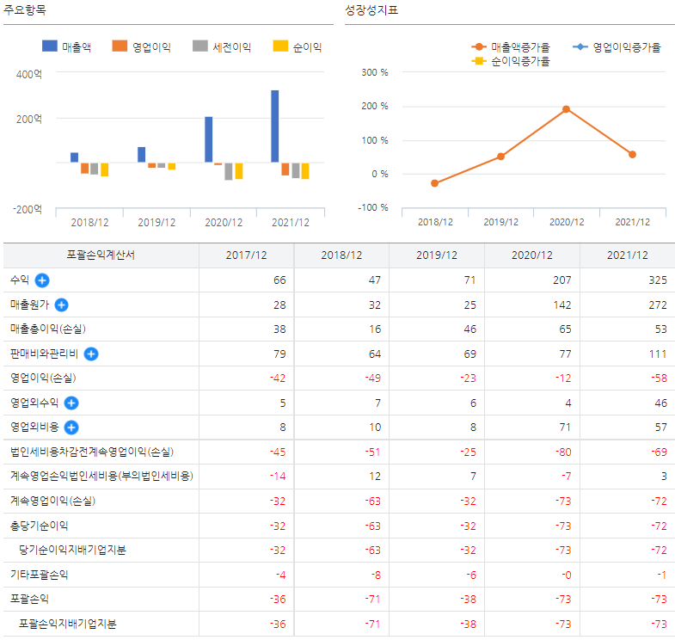Expand the 수익 row plus icon

42,280
